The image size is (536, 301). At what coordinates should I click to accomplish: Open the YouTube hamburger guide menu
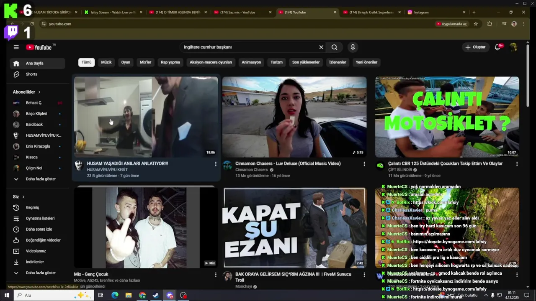(x=16, y=47)
